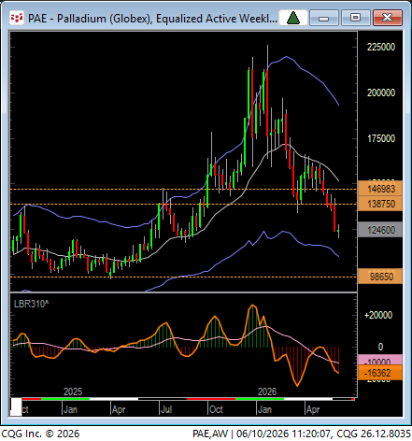Click the Oct 2025 time axis marker
This screenshot has height=441, width=412.
216,409
